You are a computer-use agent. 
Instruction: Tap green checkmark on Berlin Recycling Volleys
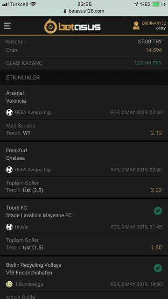[x=158, y=268]
